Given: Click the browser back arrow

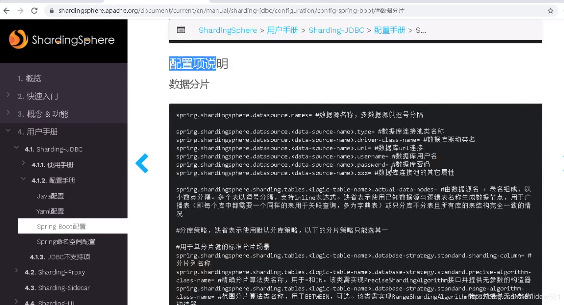Looking at the screenshot, I should coord(7,11).
